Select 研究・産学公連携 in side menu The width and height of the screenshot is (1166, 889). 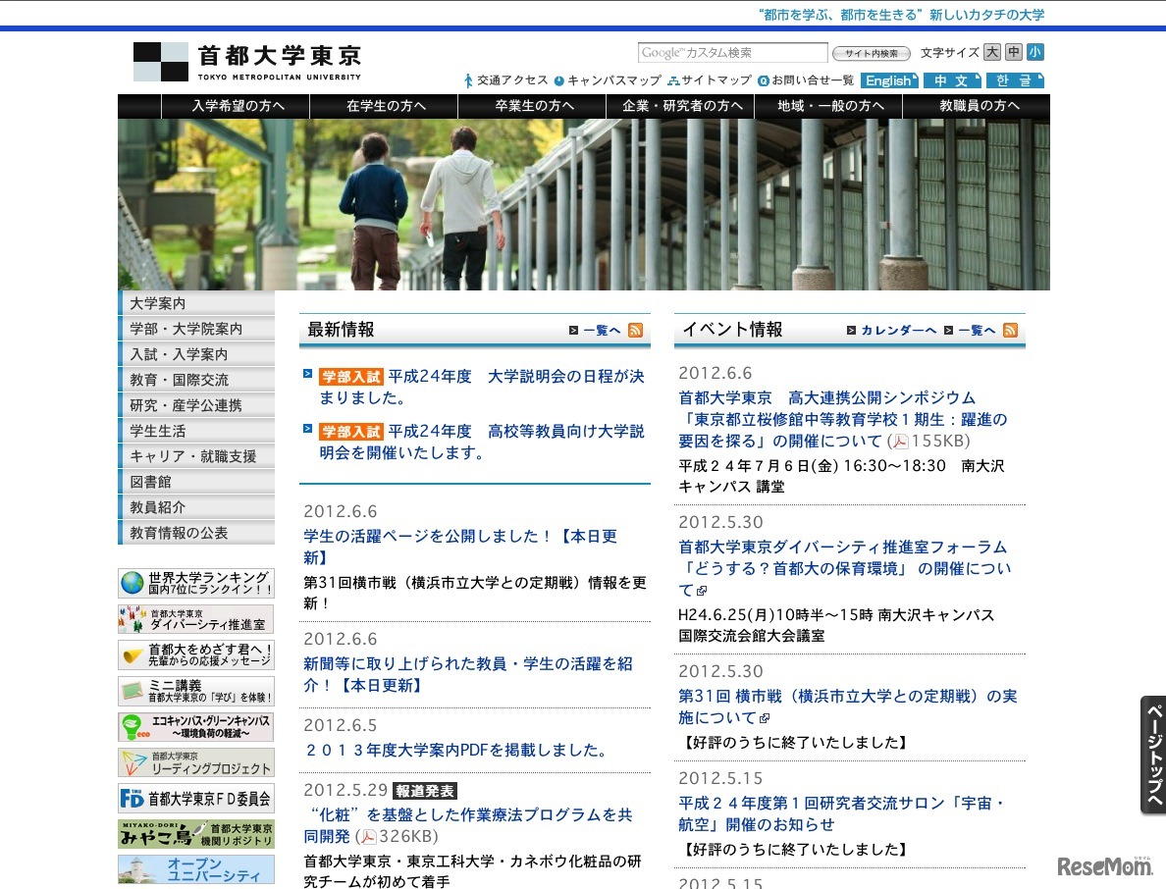(x=196, y=405)
